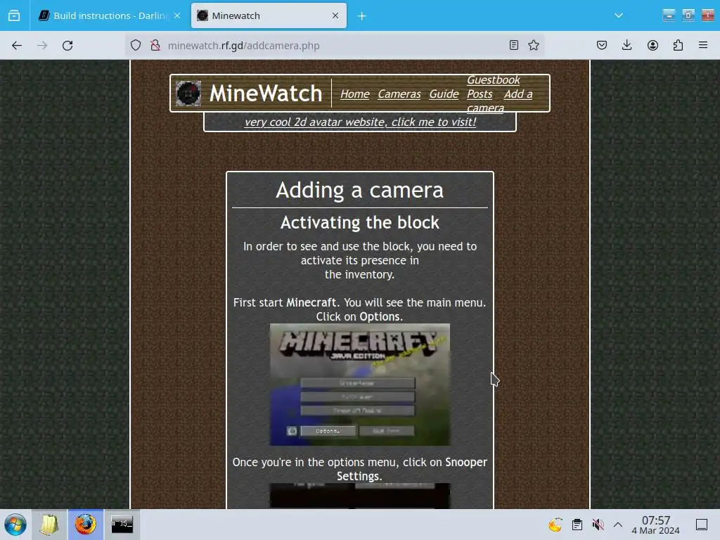Image resolution: width=720 pixels, height=540 pixels.
Task: Click the MineWatch logo image
Action: coord(188,94)
